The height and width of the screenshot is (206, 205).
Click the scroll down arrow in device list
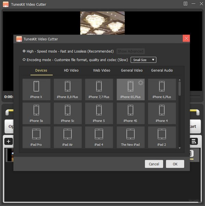click(180, 148)
